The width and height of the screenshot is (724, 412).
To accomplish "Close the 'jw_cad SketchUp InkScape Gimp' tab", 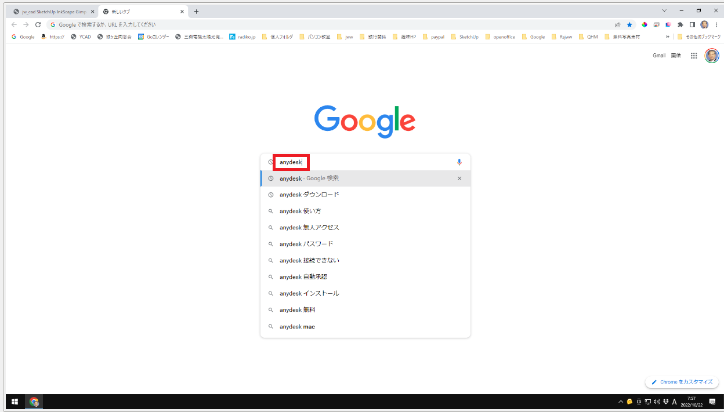I will (92, 12).
